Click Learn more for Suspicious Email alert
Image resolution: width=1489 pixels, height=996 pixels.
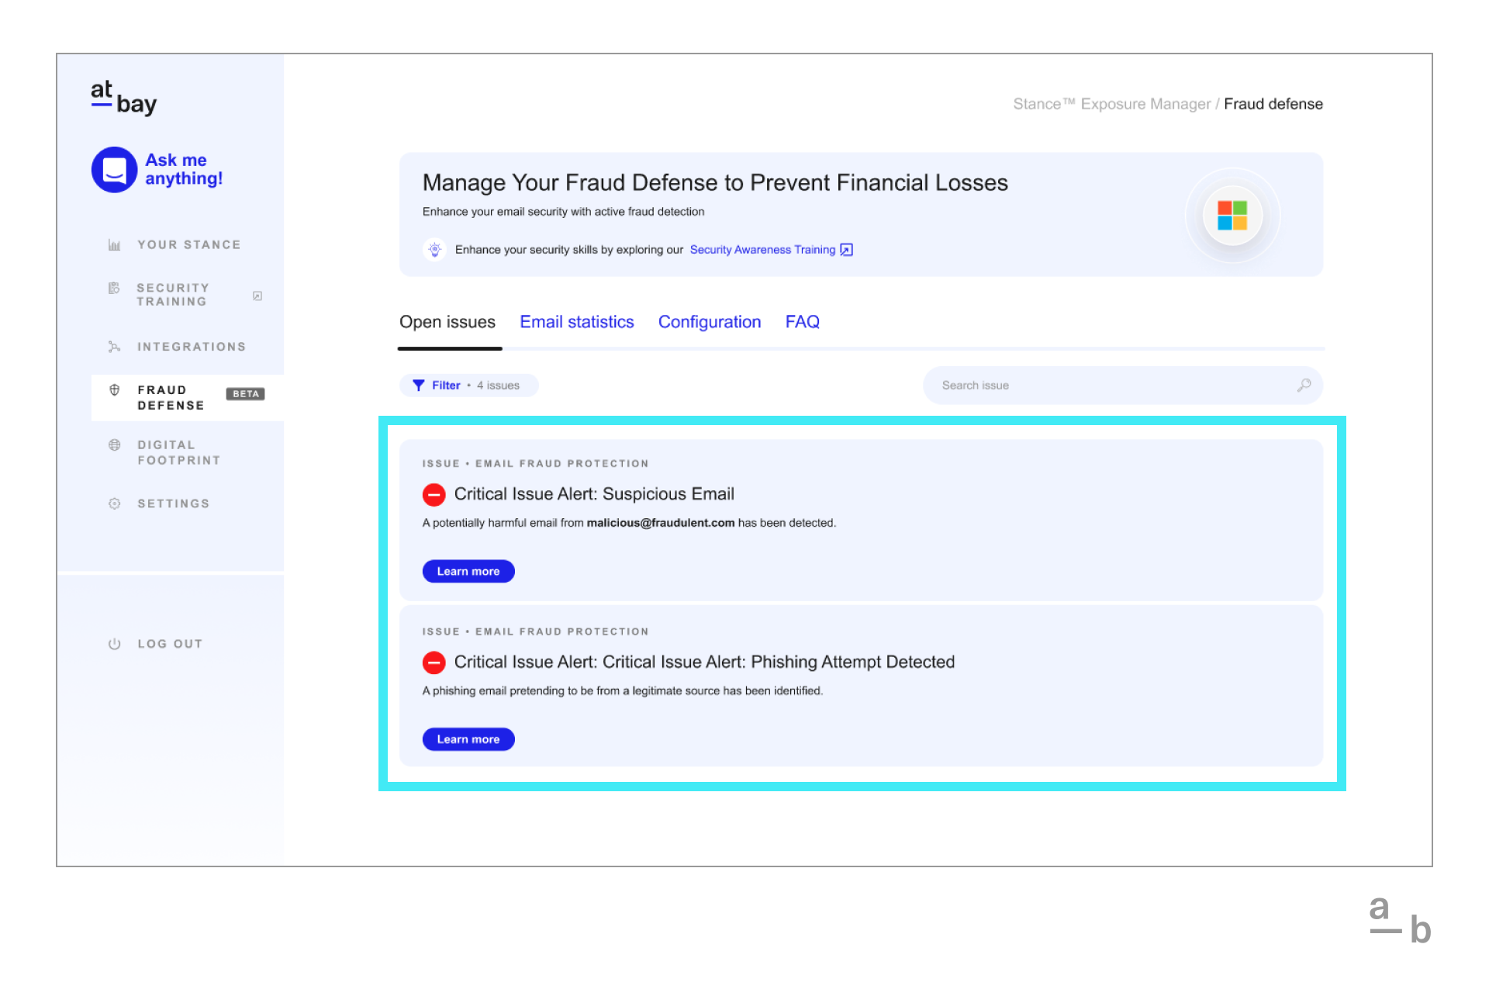pyautogui.click(x=468, y=572)
